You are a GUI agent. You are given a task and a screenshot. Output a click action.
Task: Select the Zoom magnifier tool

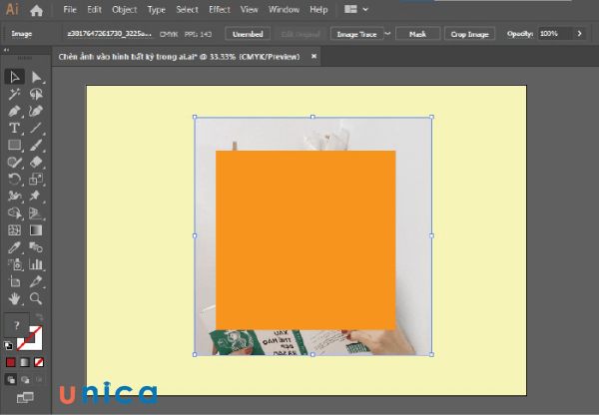(37, 297)
